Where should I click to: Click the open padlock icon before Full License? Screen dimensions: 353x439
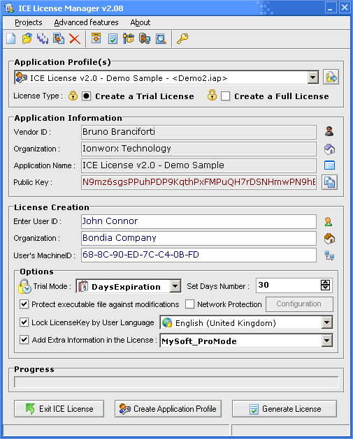pos(212,95)
